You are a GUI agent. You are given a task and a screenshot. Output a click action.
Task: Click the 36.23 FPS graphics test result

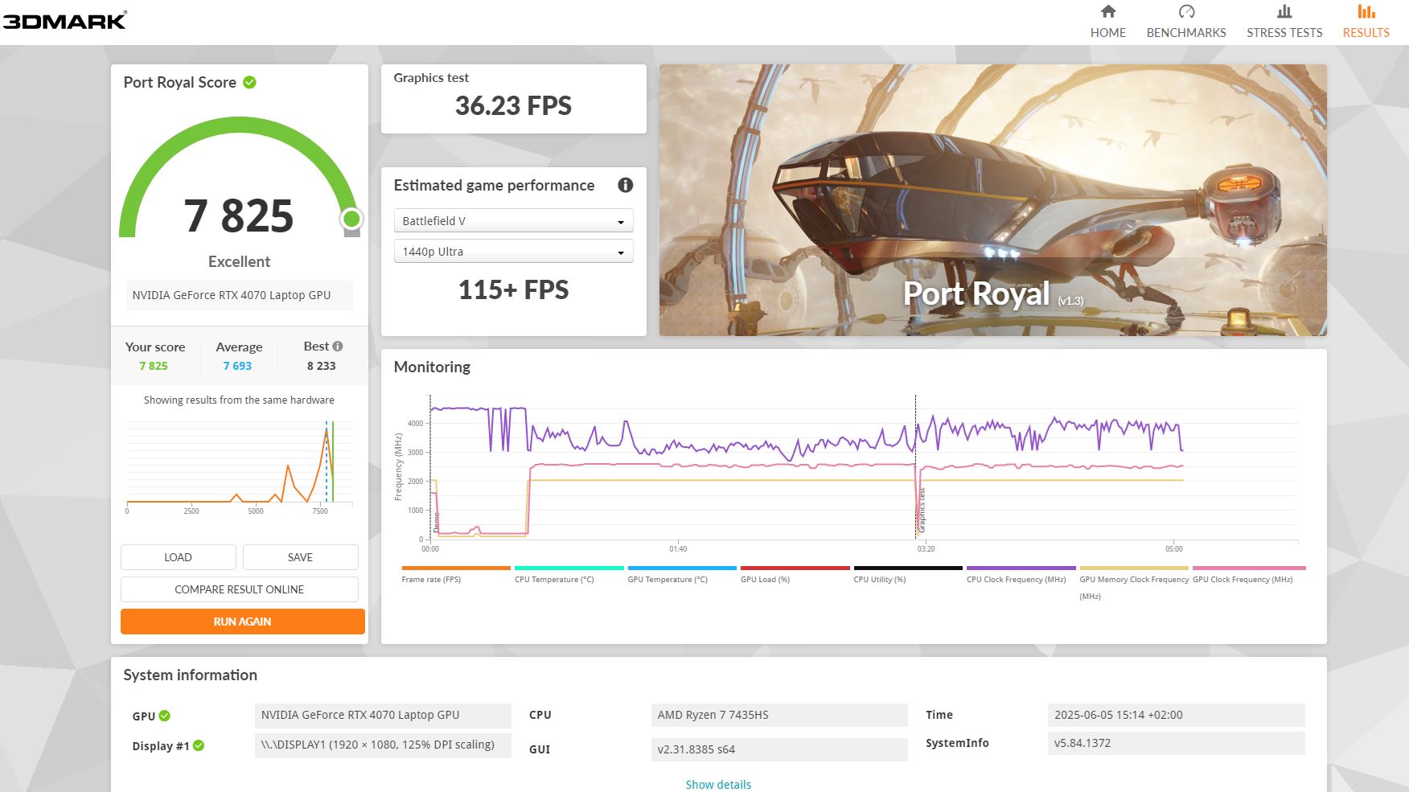(513, 105)
